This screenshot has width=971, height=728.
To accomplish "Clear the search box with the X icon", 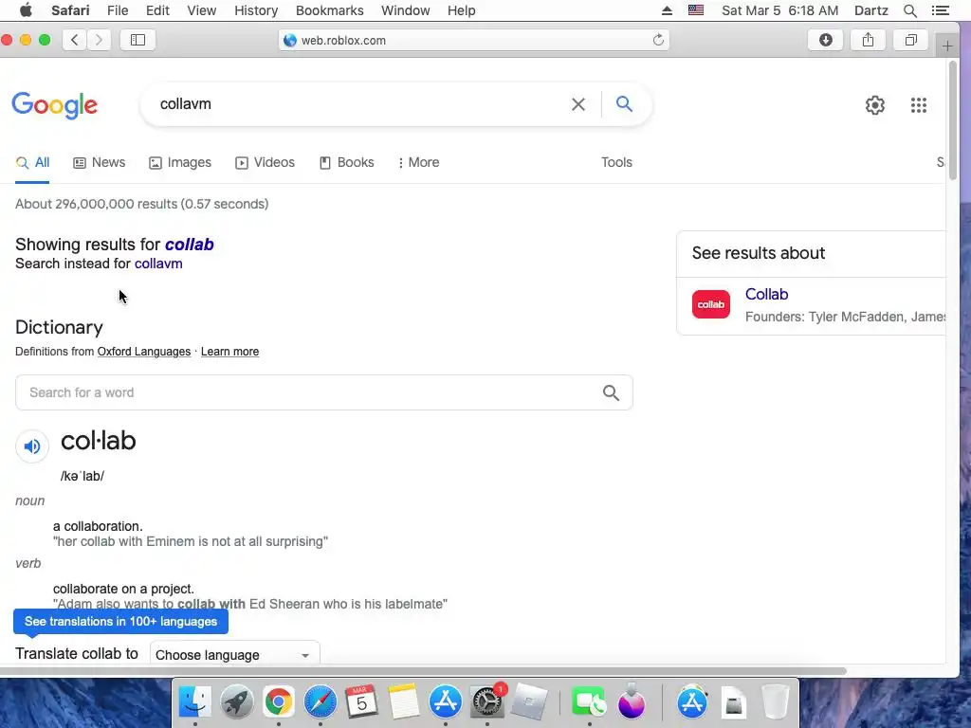I will point(577,104).
